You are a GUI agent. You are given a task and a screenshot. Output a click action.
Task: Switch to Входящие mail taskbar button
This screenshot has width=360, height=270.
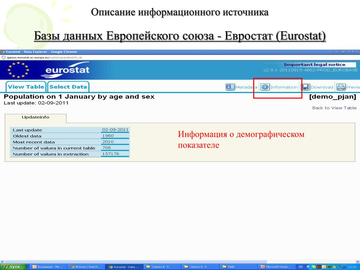pos(48,267)
